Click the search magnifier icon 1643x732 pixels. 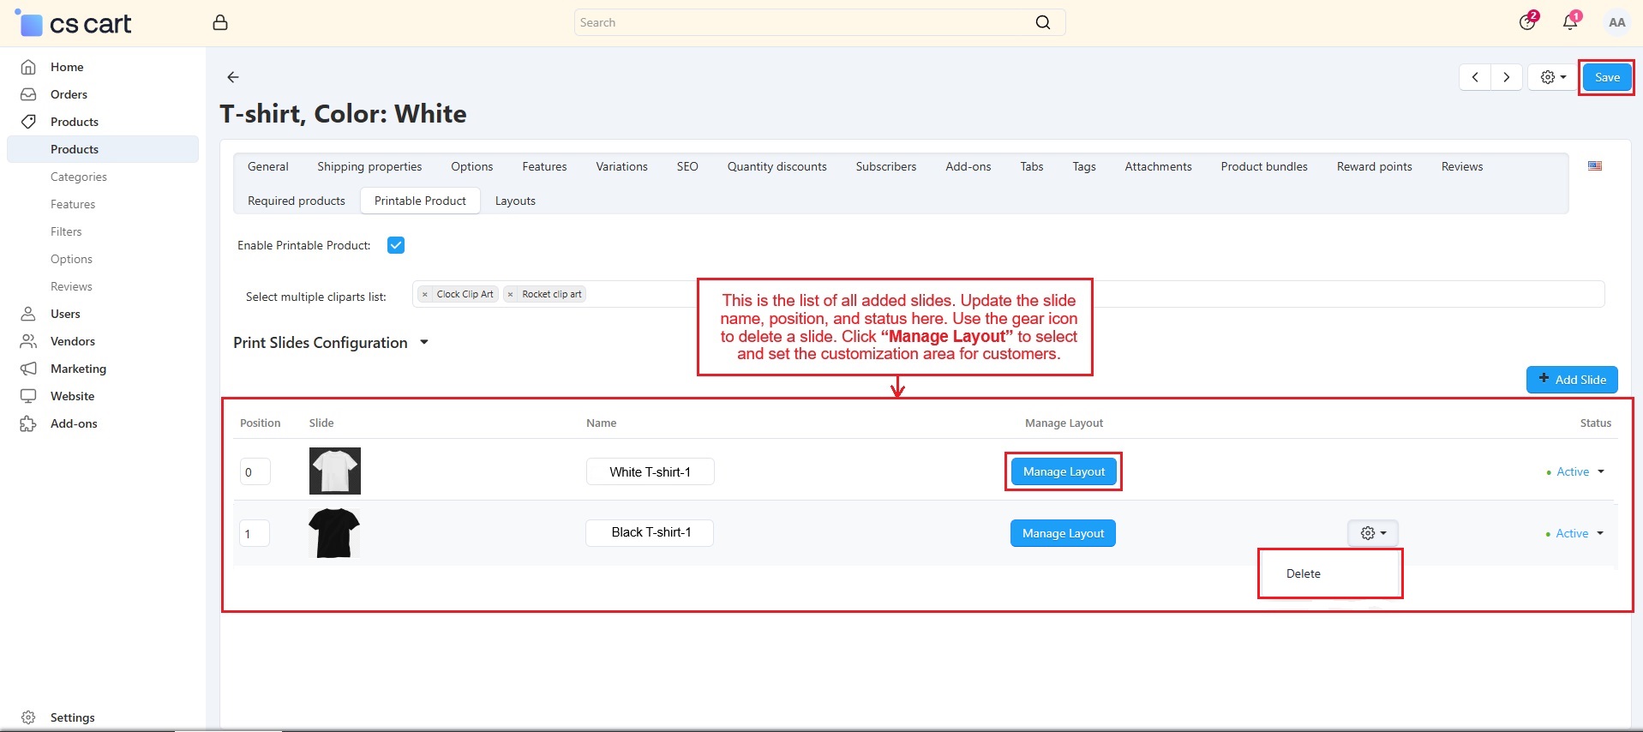tap(1042, 22)
